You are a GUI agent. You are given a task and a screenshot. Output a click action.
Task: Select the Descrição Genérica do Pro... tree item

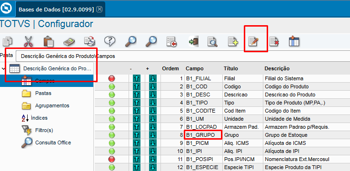(x=57, y=68)
